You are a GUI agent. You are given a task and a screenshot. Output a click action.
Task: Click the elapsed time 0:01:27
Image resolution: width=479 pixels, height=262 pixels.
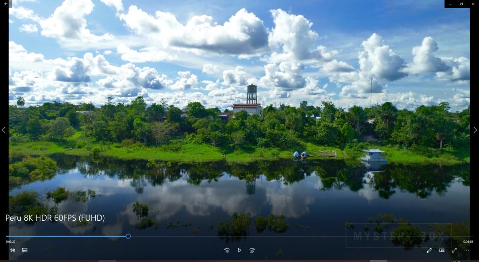(10, 242)
